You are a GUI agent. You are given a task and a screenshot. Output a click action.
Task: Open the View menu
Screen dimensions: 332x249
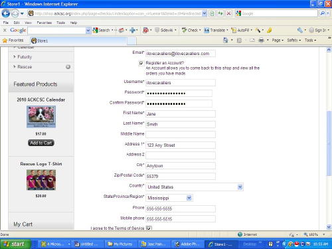[x=28, y=23]
